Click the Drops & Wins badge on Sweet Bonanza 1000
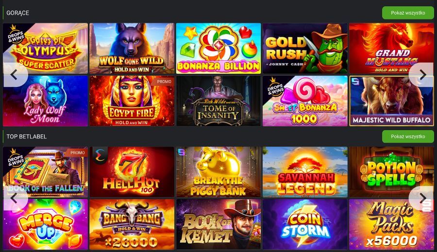This screenshot has width=437, height=252. 275,87
